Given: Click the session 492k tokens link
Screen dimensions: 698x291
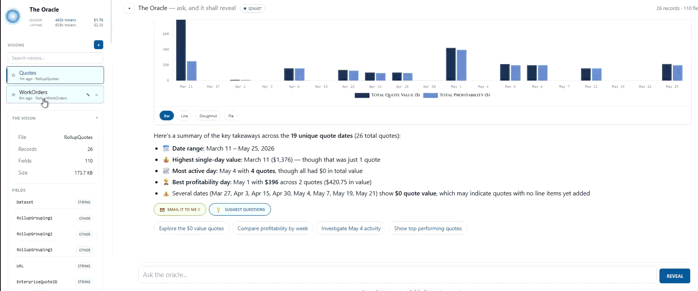Looking at the screenshot, I should [66, 20].
